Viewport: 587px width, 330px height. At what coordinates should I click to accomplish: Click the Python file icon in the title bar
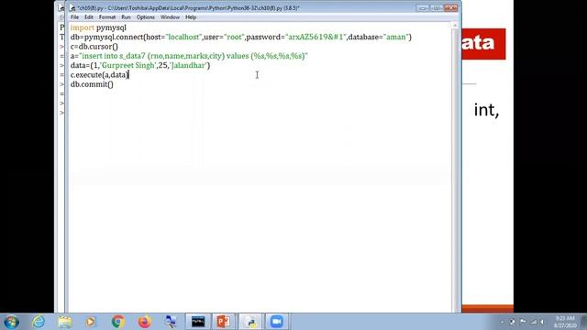73,8
